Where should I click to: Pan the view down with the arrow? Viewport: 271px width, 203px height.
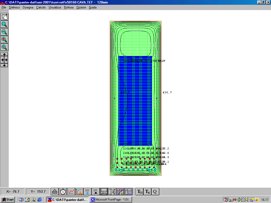(4, 65)
